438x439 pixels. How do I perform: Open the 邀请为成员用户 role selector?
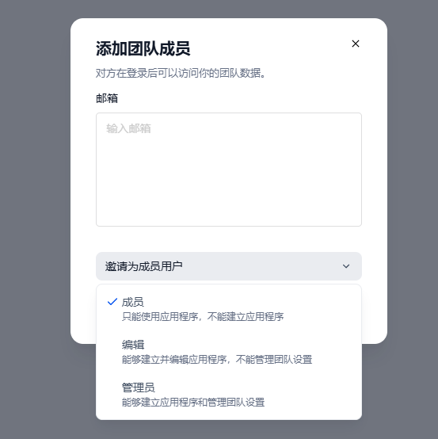pos(229,266)
